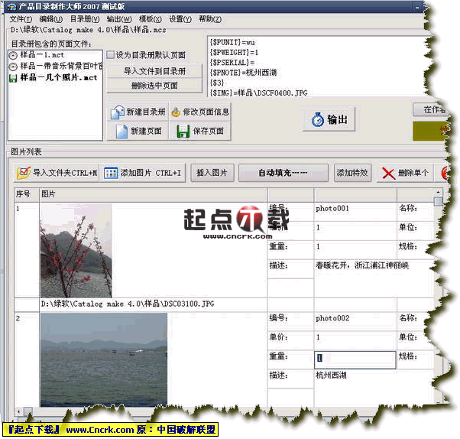This screenshot has height=439, width=460.
Task: Open the 设置 menu
Action: [180, 19]
